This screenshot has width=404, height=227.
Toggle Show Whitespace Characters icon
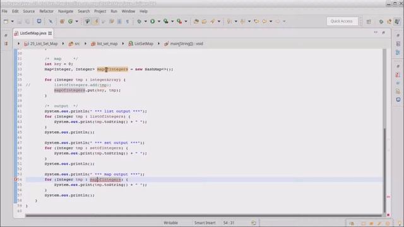pyautogui.click(x=128, y=21)
